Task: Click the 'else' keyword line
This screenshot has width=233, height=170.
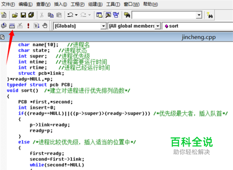Action: point(24,142)
